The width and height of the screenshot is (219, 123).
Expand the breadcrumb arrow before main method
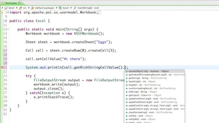pyautogui.click(x=71, y=8)
